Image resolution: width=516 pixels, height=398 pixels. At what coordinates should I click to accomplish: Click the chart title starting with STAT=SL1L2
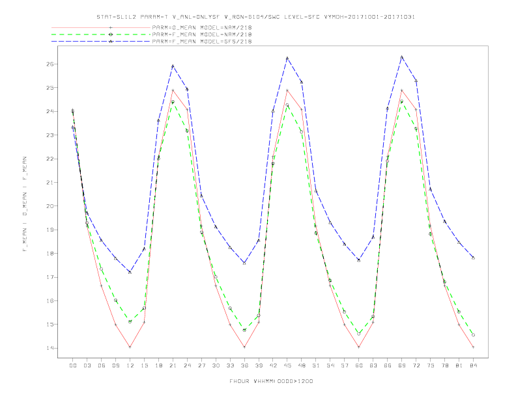255,17
